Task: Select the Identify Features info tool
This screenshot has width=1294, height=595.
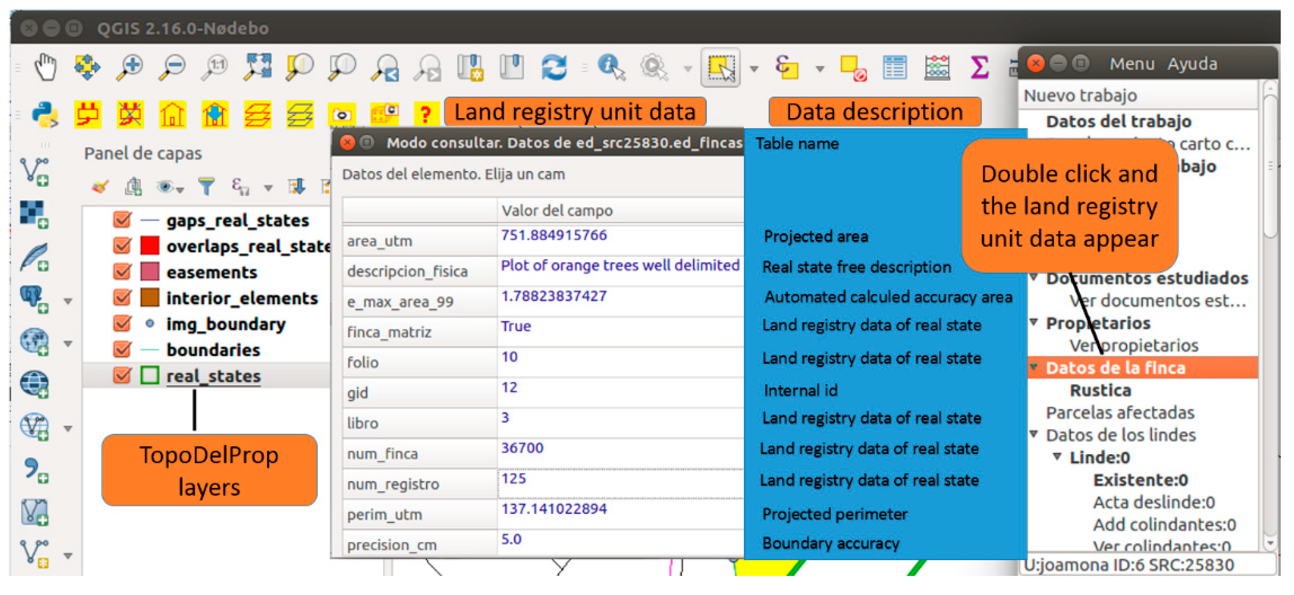Action: point(611,67)
